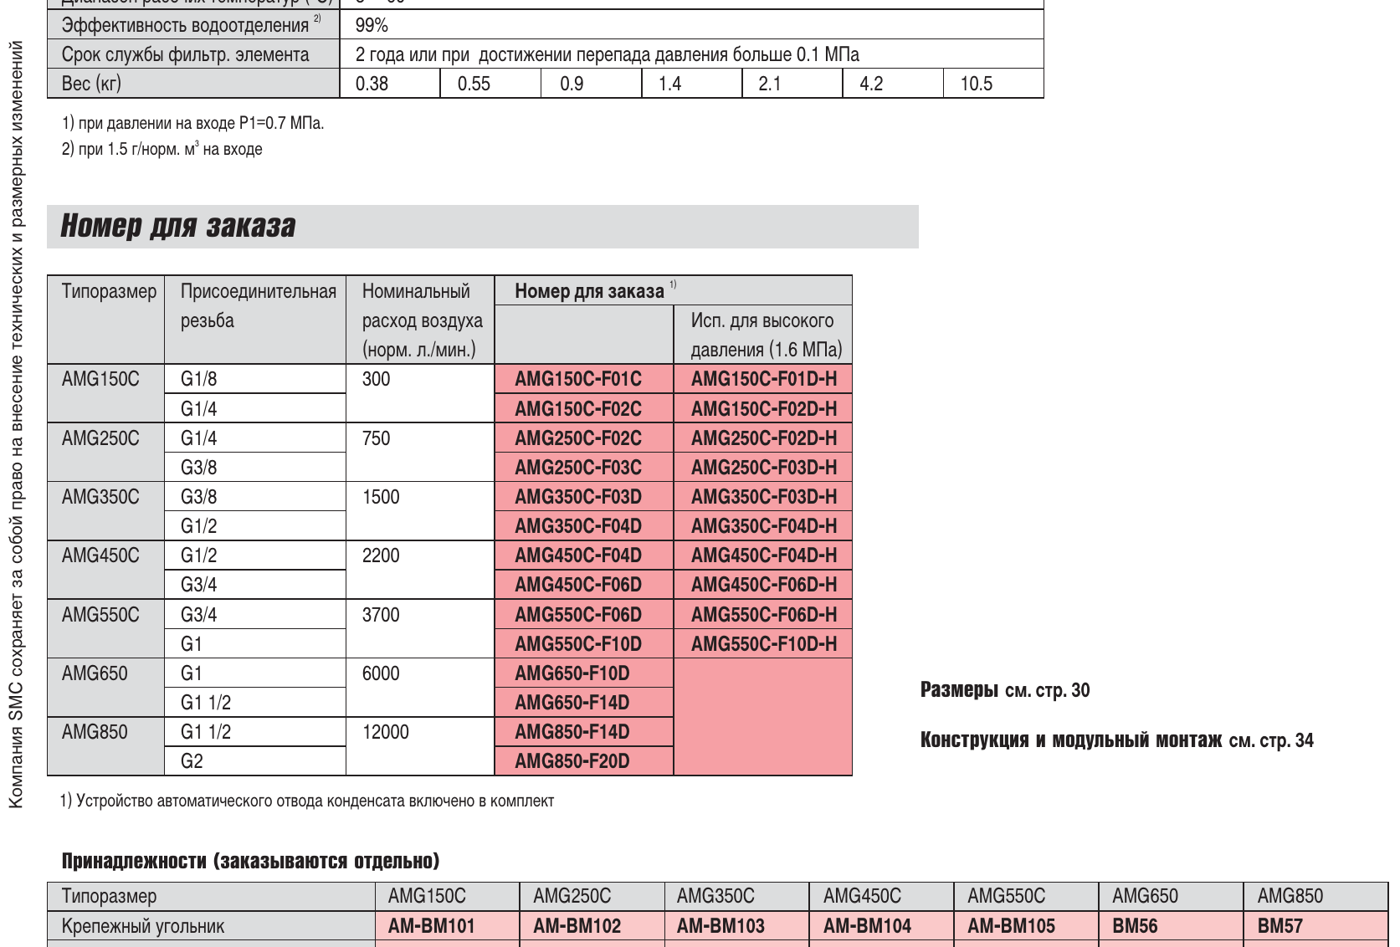Click the "Вес (кг)" row label
Viewport: 1400px width, 947px height.
(91, 84)
